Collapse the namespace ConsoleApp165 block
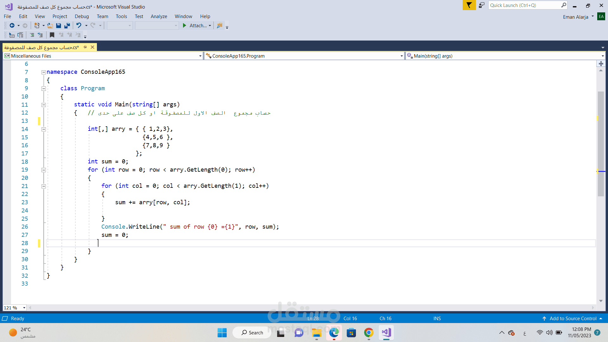Image resolution: width=608 pixels, height=342 pixels. point(44,72)
